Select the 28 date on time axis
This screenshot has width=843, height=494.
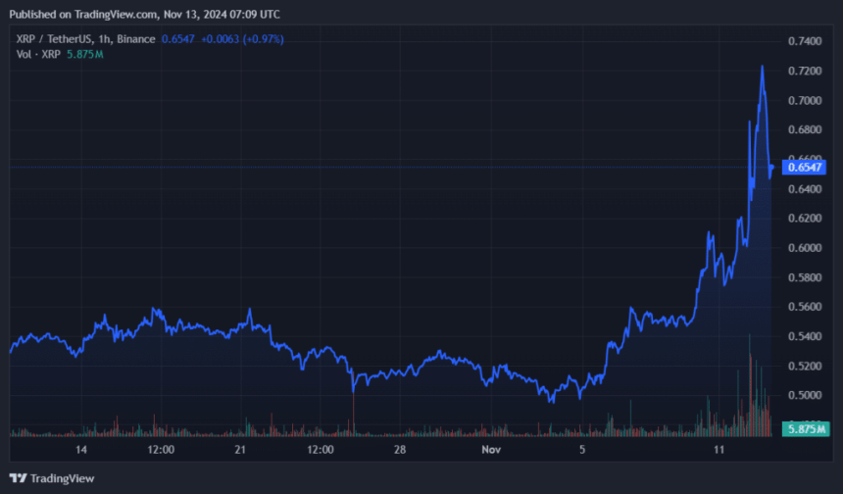(x=400, y=449)
